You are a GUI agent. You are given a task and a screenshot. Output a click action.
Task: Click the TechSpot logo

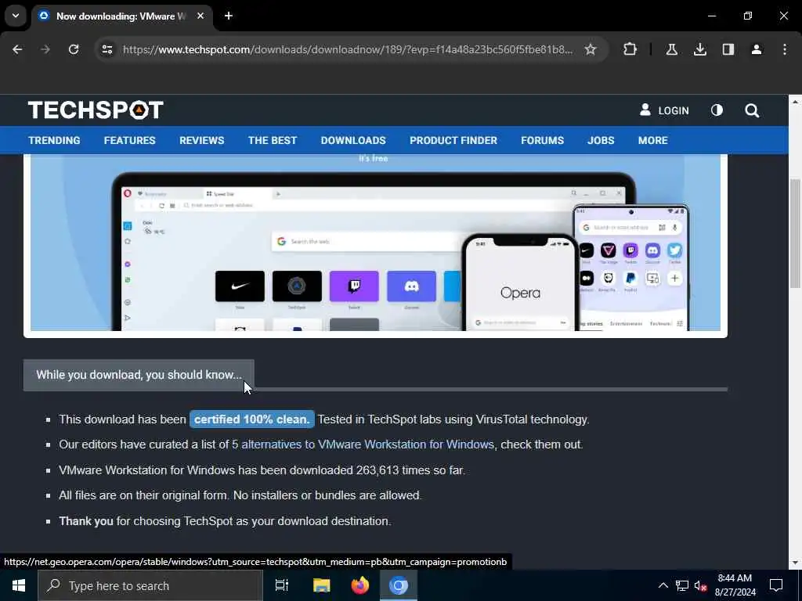coord(96,110)
